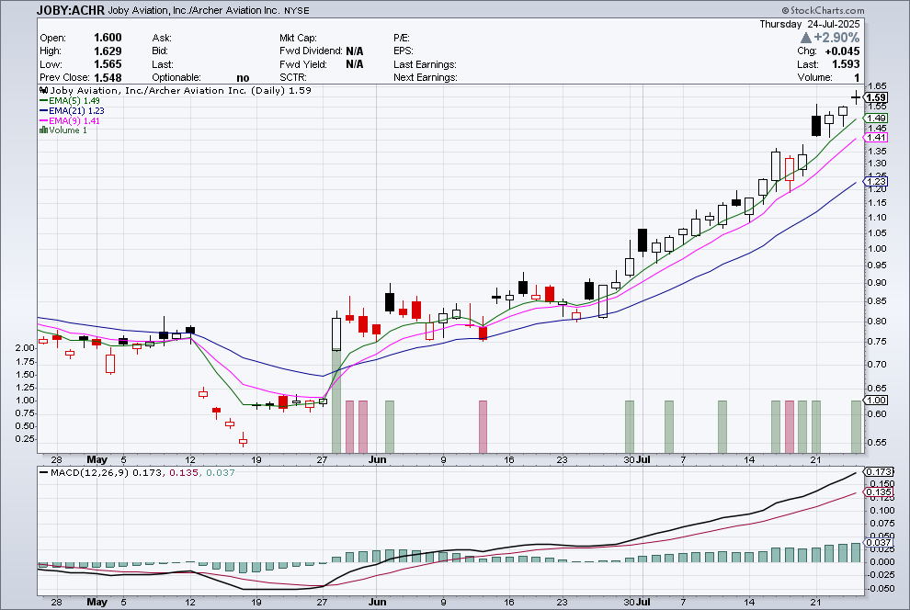Click the High value 1.629
This screenshot has width=910, height=610.
tap(108, 51)
